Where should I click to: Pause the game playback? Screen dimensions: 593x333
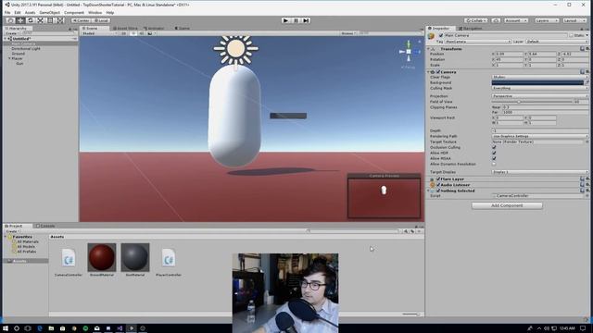coord(296,20)
